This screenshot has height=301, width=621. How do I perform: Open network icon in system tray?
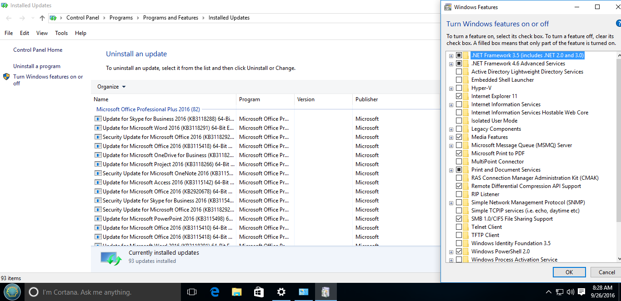[560, 292]
